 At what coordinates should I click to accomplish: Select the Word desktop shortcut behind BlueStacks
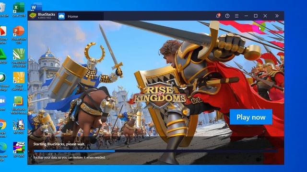pyautogui.click(x=36, y=7)
